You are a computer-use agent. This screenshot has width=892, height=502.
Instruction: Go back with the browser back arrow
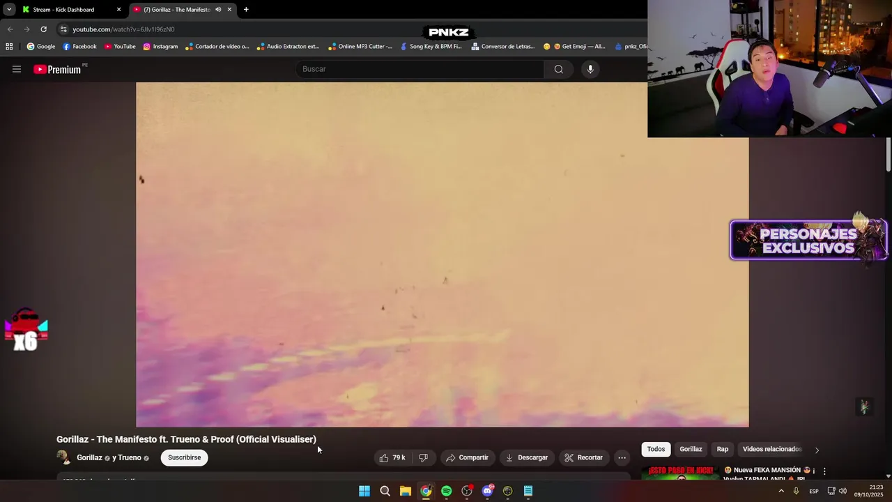[10, 29]
